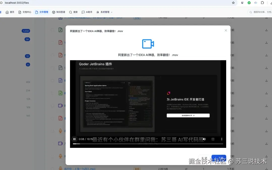Click the sidebar count 189
Viewport: 272px width, 170px height.
coord(28,107)
